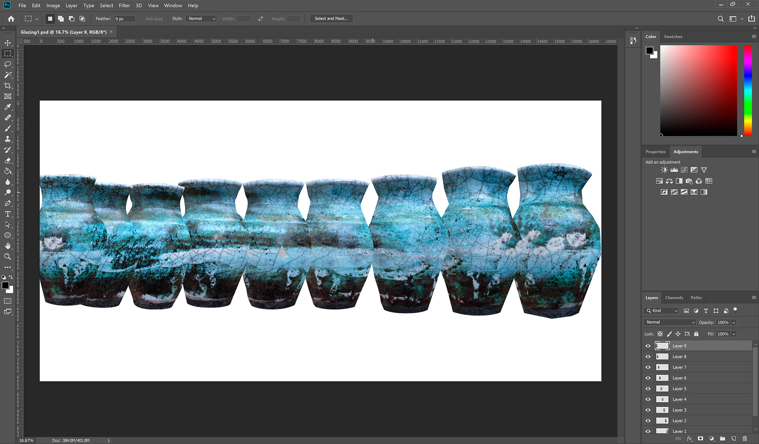Open the Select menu
The height and width of the screenshot is (444, 759).
106,6
